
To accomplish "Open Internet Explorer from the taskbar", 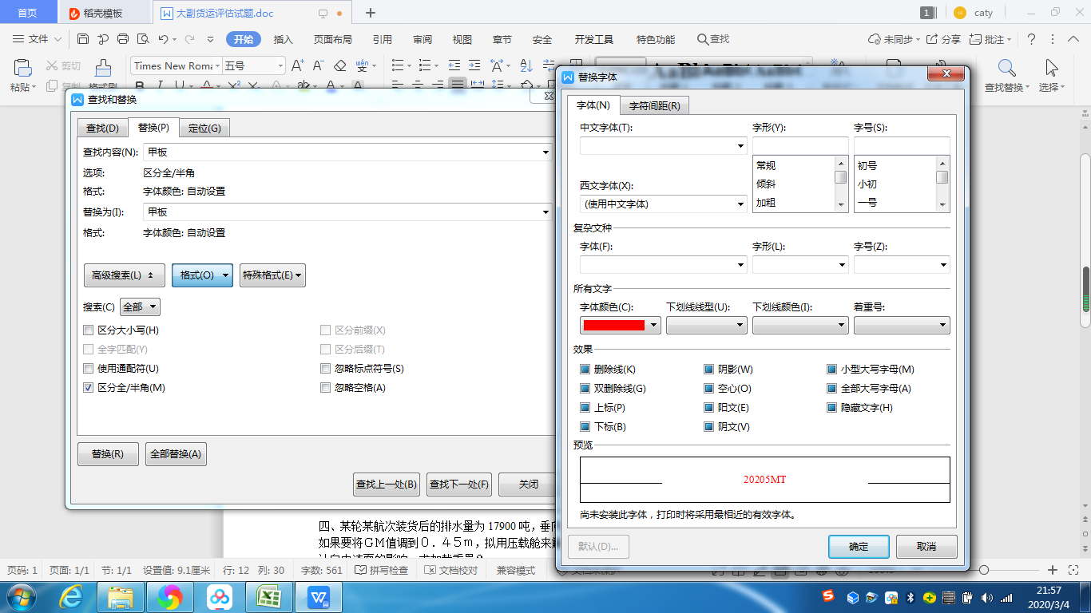I will (x=72, y=596).
